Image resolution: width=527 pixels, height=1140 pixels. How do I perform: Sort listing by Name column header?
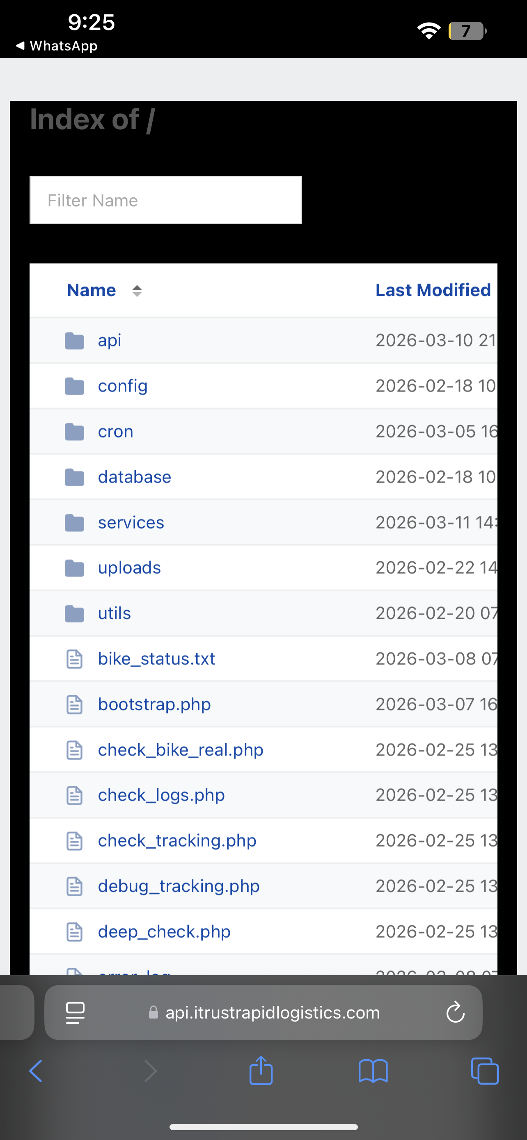(x=91, y=290)
